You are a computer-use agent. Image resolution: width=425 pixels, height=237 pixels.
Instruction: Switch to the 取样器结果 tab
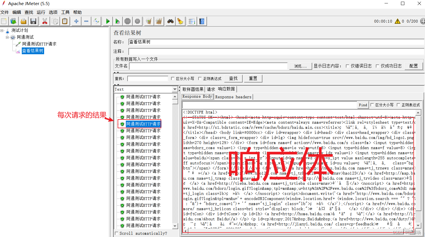(193, 89)
